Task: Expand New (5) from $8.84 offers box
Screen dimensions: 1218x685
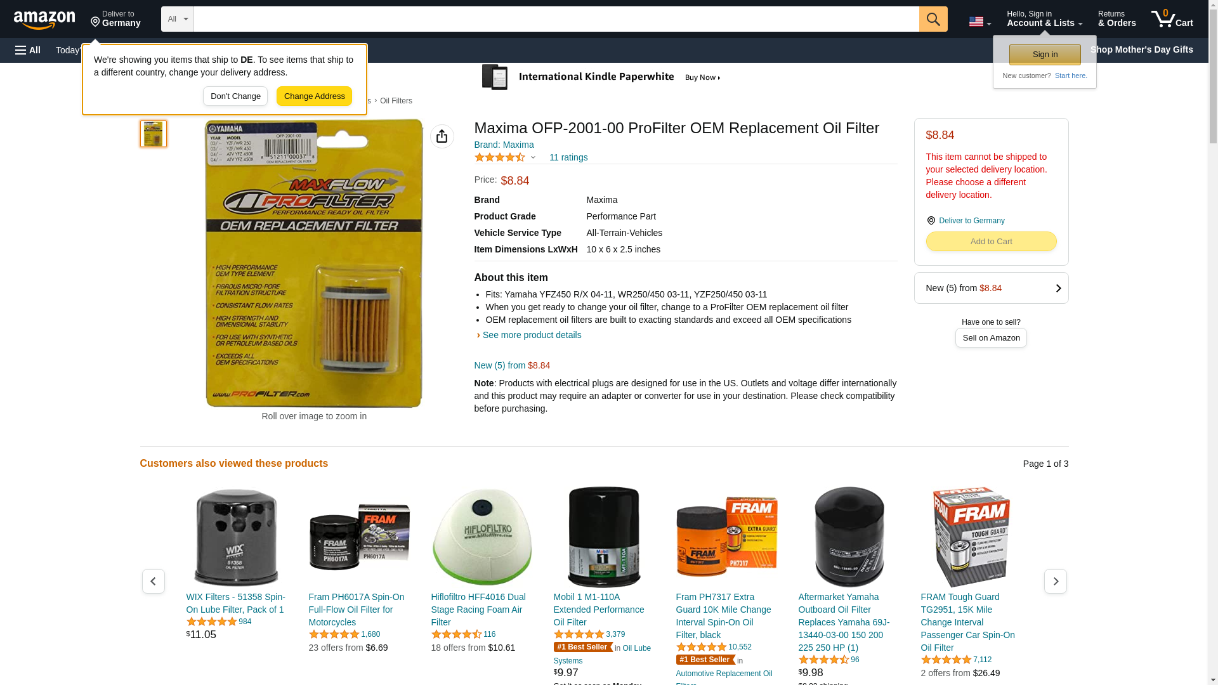Action: coord(990,288)
